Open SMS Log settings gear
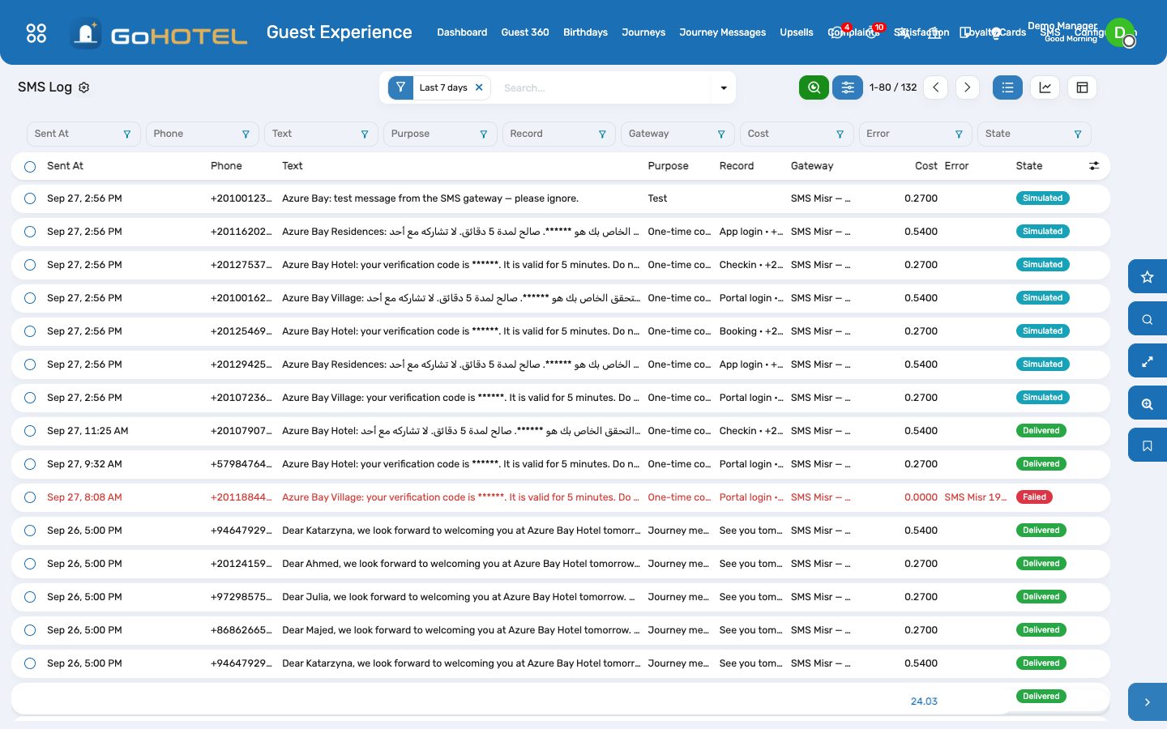 83,87
